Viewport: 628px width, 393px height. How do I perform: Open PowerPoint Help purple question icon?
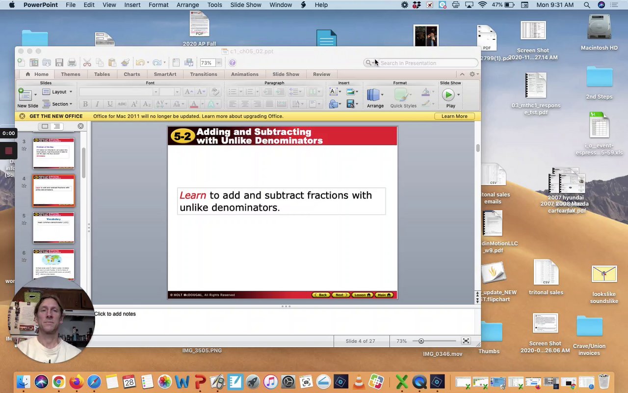click(x=232, y=62)
